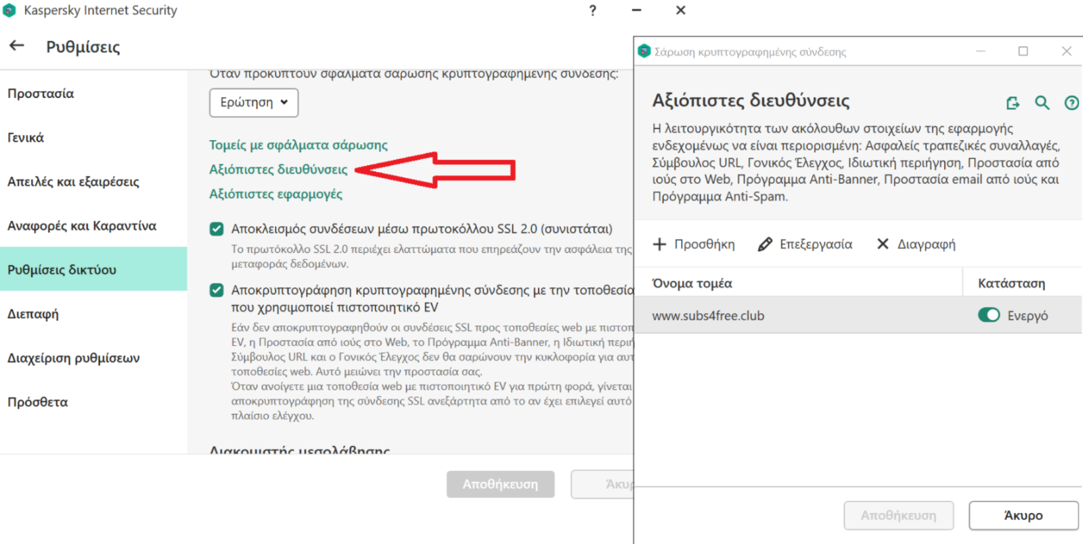Maximize the Σάρωση κρυπτογραφημένης σύνδεσης window

click(x=1023, y=51)
